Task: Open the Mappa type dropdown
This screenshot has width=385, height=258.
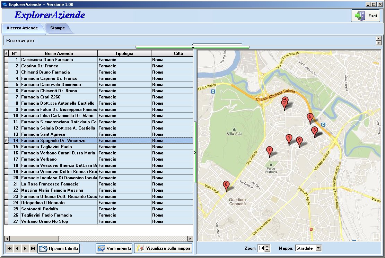Action: [318, 248]
